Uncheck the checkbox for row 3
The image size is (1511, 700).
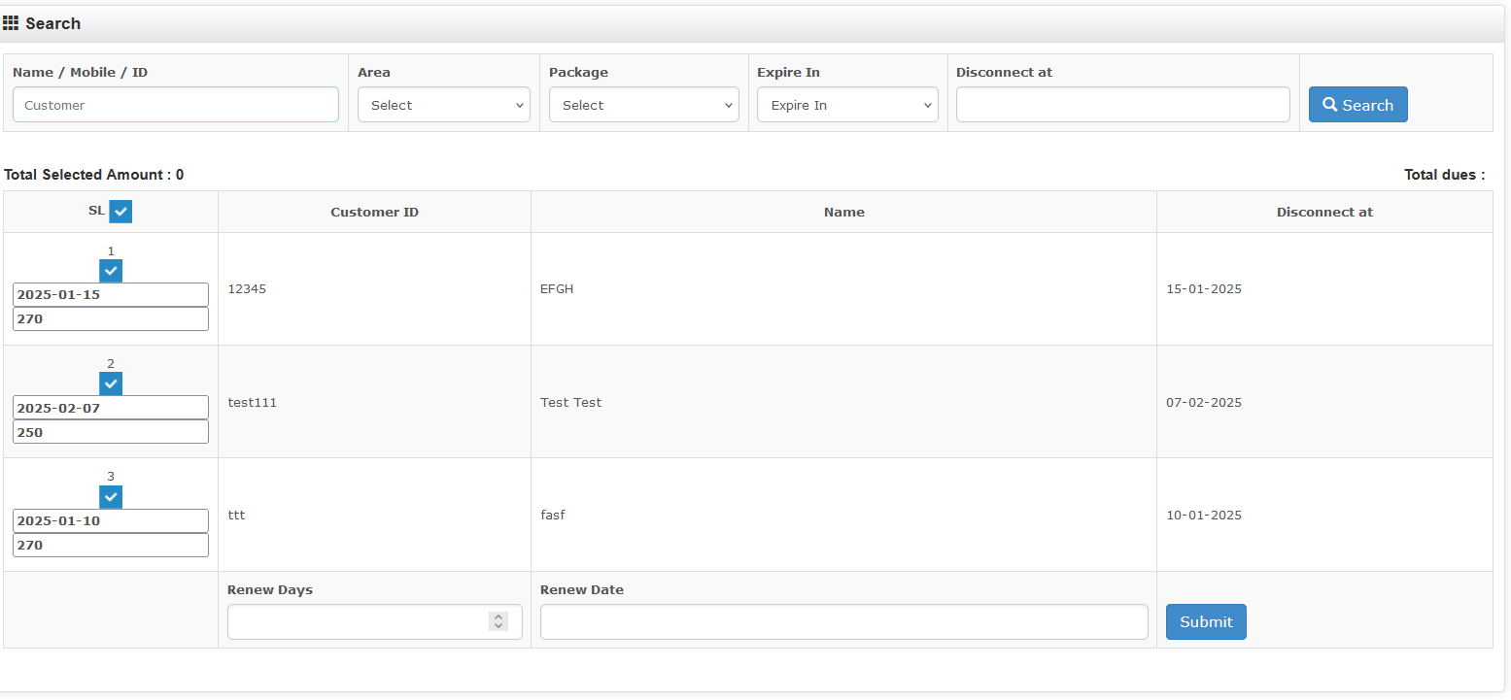tap(111, 497)
